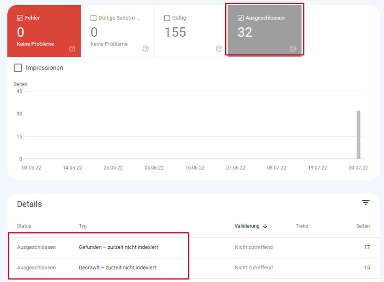Click the 14.05.22 date label
384x282 pixels.
[x=73, y=168]
